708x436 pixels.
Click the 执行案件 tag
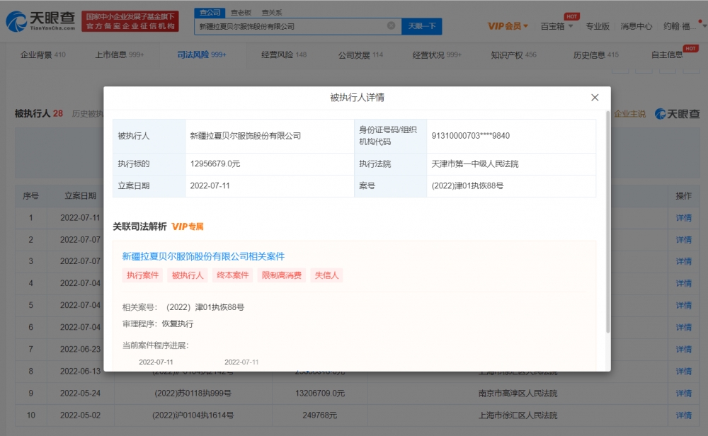143,275
